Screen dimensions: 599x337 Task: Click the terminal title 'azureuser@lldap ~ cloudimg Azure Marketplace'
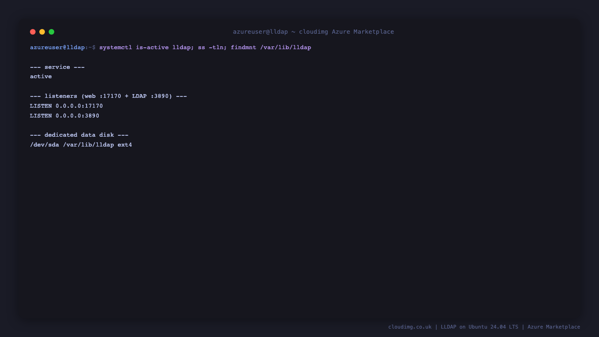pyautogui.click(x=314, y=32)
